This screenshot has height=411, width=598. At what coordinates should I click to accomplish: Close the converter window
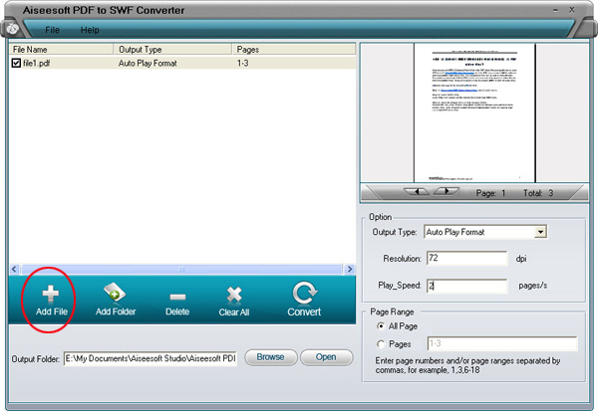click(x=572, y=10)
